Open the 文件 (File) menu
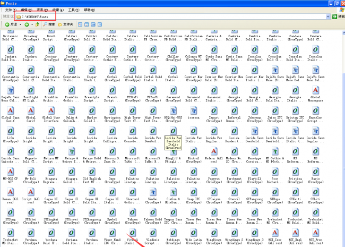The height and width of the screenshot is (247, 345). (x=11, y=10)
